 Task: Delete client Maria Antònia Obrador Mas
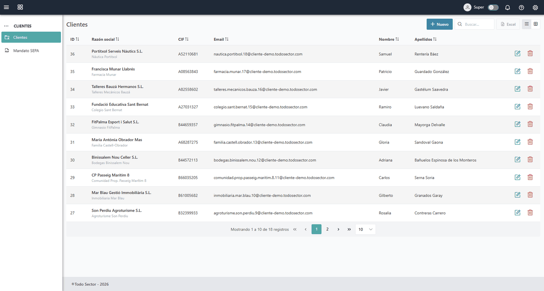pyautogui.click(x=530, y=142)
